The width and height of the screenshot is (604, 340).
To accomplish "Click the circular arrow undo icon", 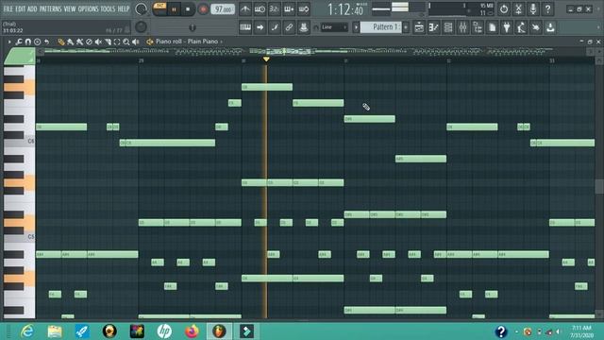I will [504, 8].
